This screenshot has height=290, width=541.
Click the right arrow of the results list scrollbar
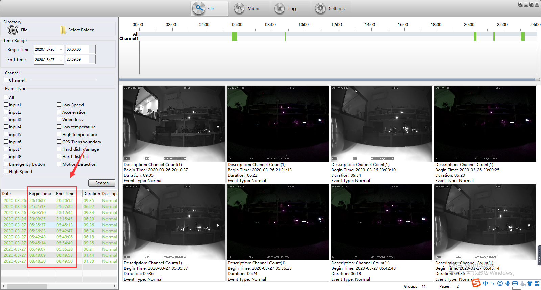tap(115, 286)
